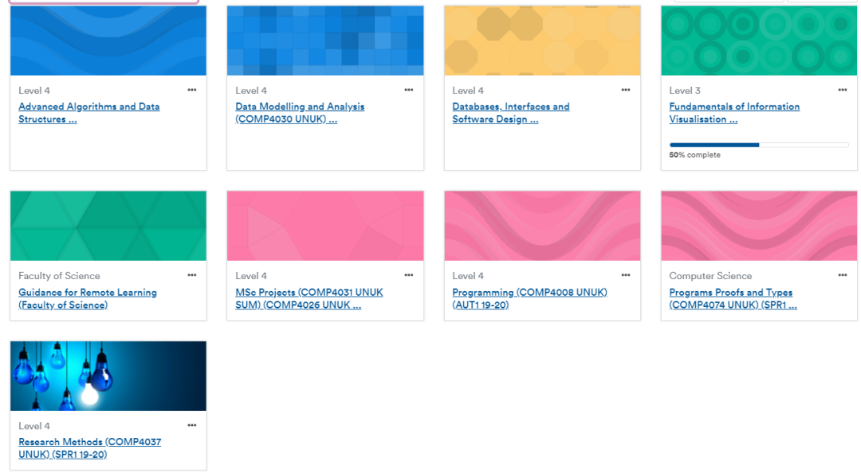
Task: Click 'Faculty of Science' category label
Action: (x=59, y=276)
